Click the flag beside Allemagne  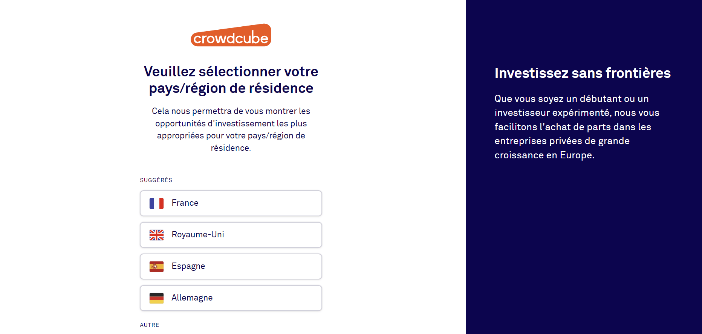point(157,298)
